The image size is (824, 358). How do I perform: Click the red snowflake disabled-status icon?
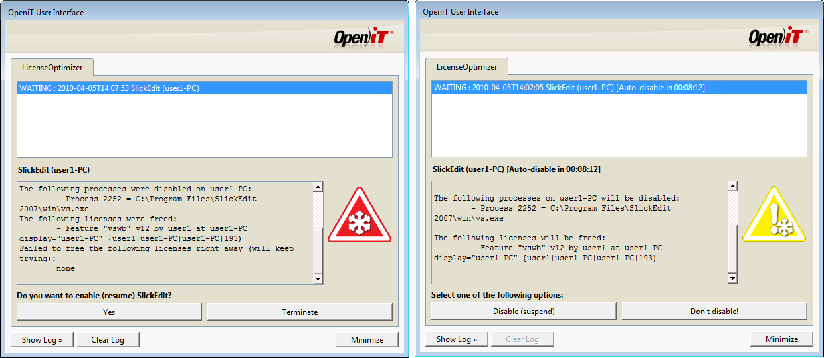(x=360, y=215)
